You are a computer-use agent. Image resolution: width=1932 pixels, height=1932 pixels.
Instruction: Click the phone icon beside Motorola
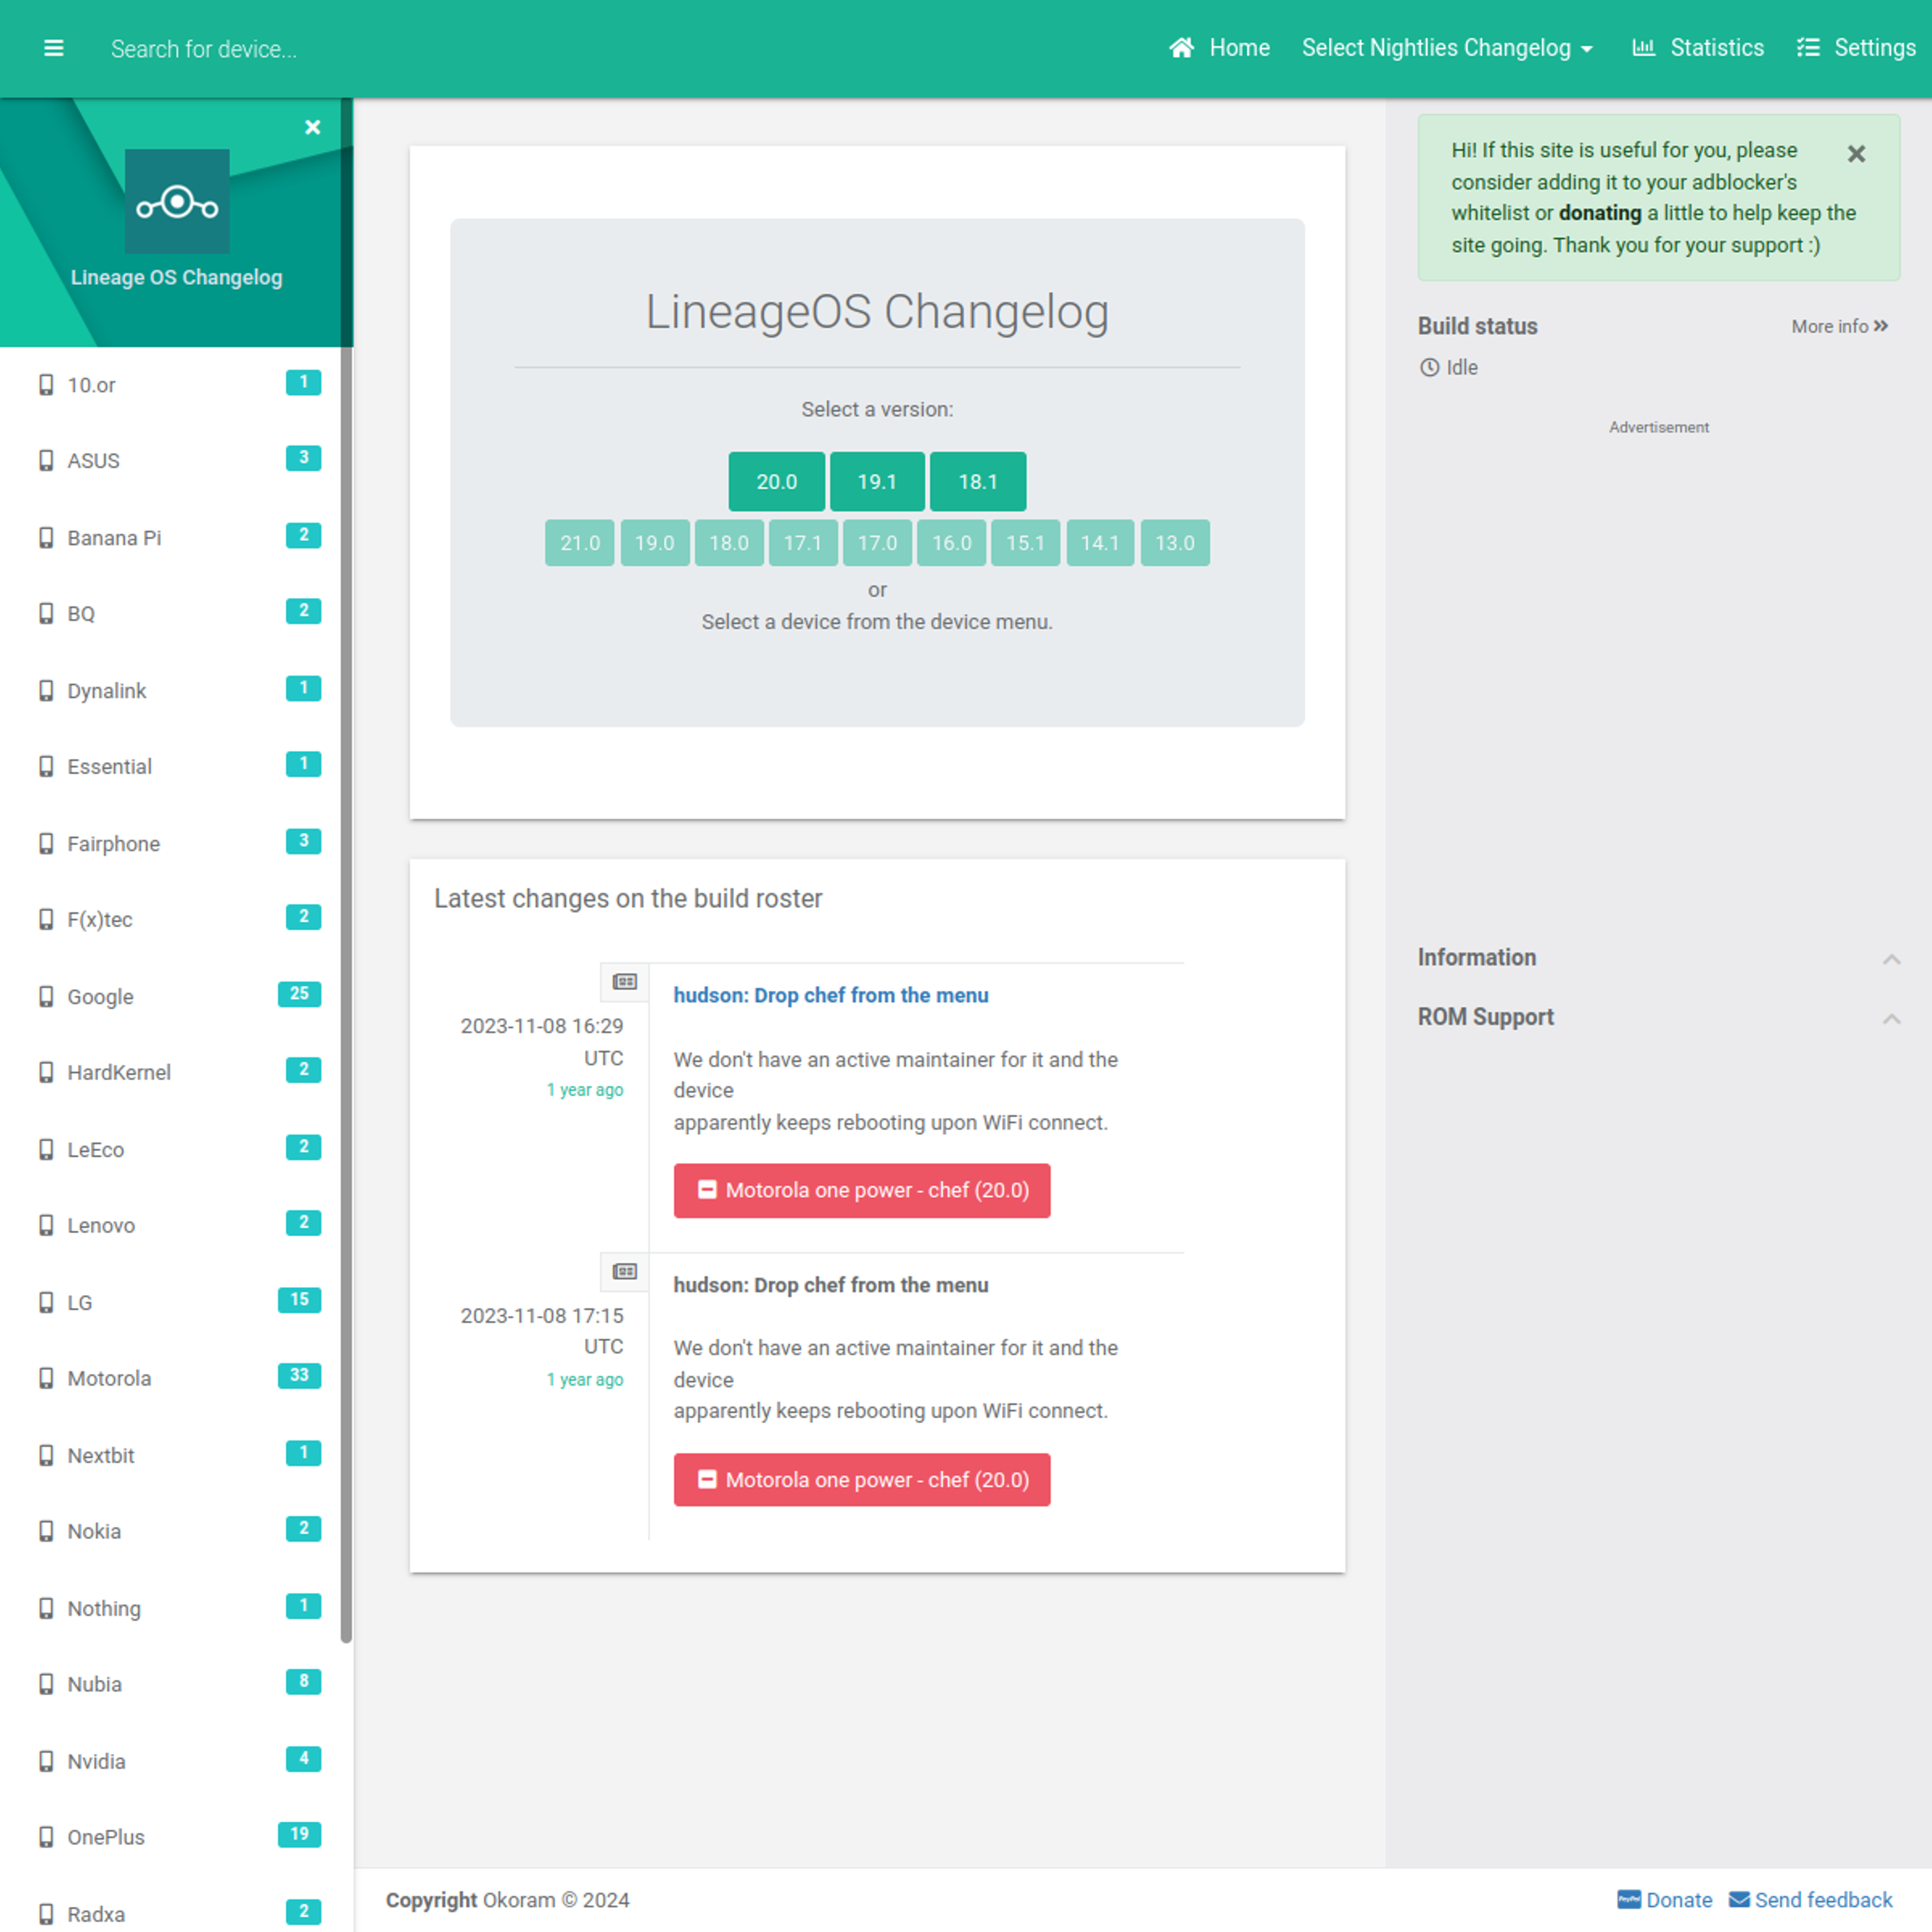pos(46,1378)
